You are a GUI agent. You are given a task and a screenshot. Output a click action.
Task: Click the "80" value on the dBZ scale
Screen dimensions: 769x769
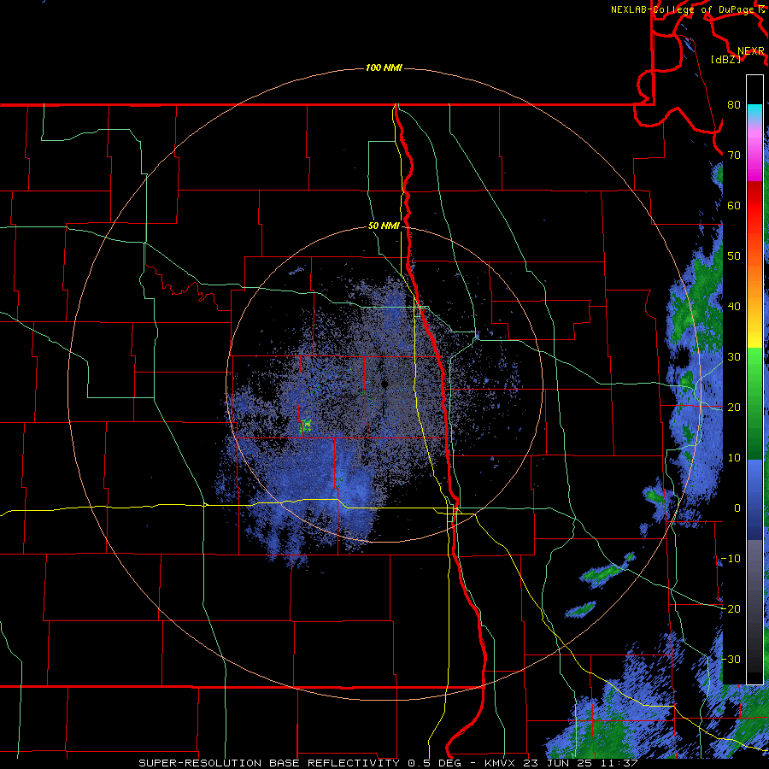pos(734,105)
